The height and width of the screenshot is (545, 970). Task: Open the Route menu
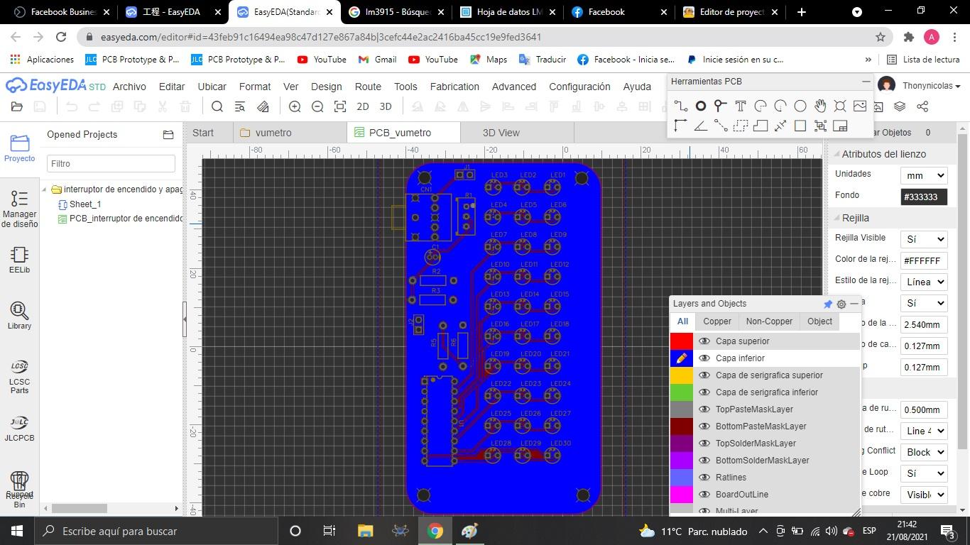tap(368, 87)
